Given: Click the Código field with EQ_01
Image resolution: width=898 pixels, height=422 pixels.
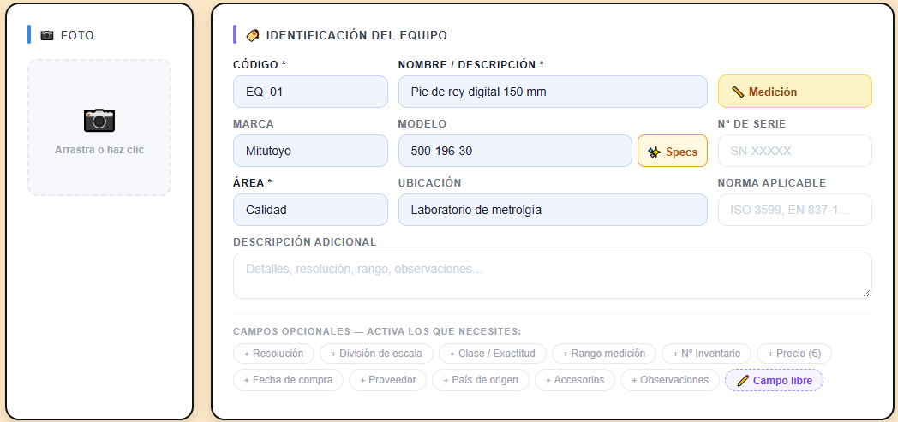Looking at the screenshot, I should click(310, 92).
